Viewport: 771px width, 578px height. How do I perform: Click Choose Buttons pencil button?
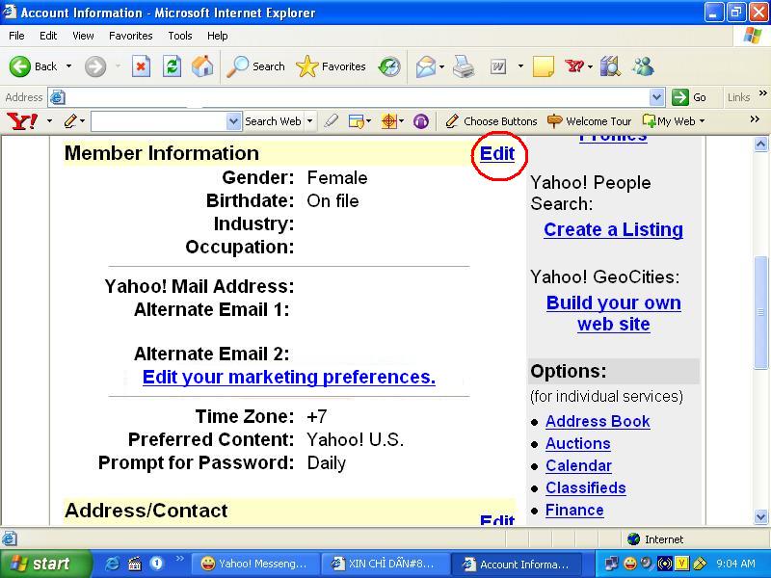491,121
